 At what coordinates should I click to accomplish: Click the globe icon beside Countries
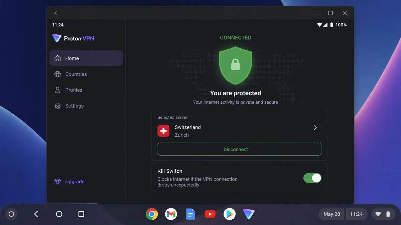(x=57, y=74)
